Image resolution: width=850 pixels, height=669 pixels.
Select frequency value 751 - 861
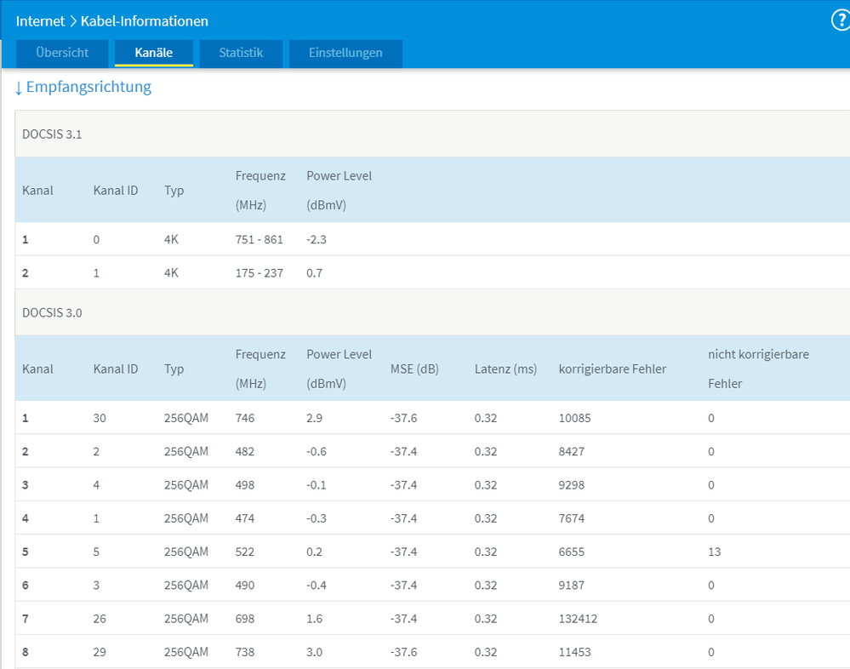click(x=260, y=240)
